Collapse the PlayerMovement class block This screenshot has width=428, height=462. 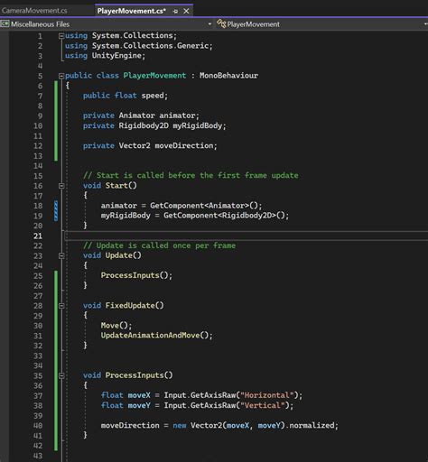(x=61, y=76)
